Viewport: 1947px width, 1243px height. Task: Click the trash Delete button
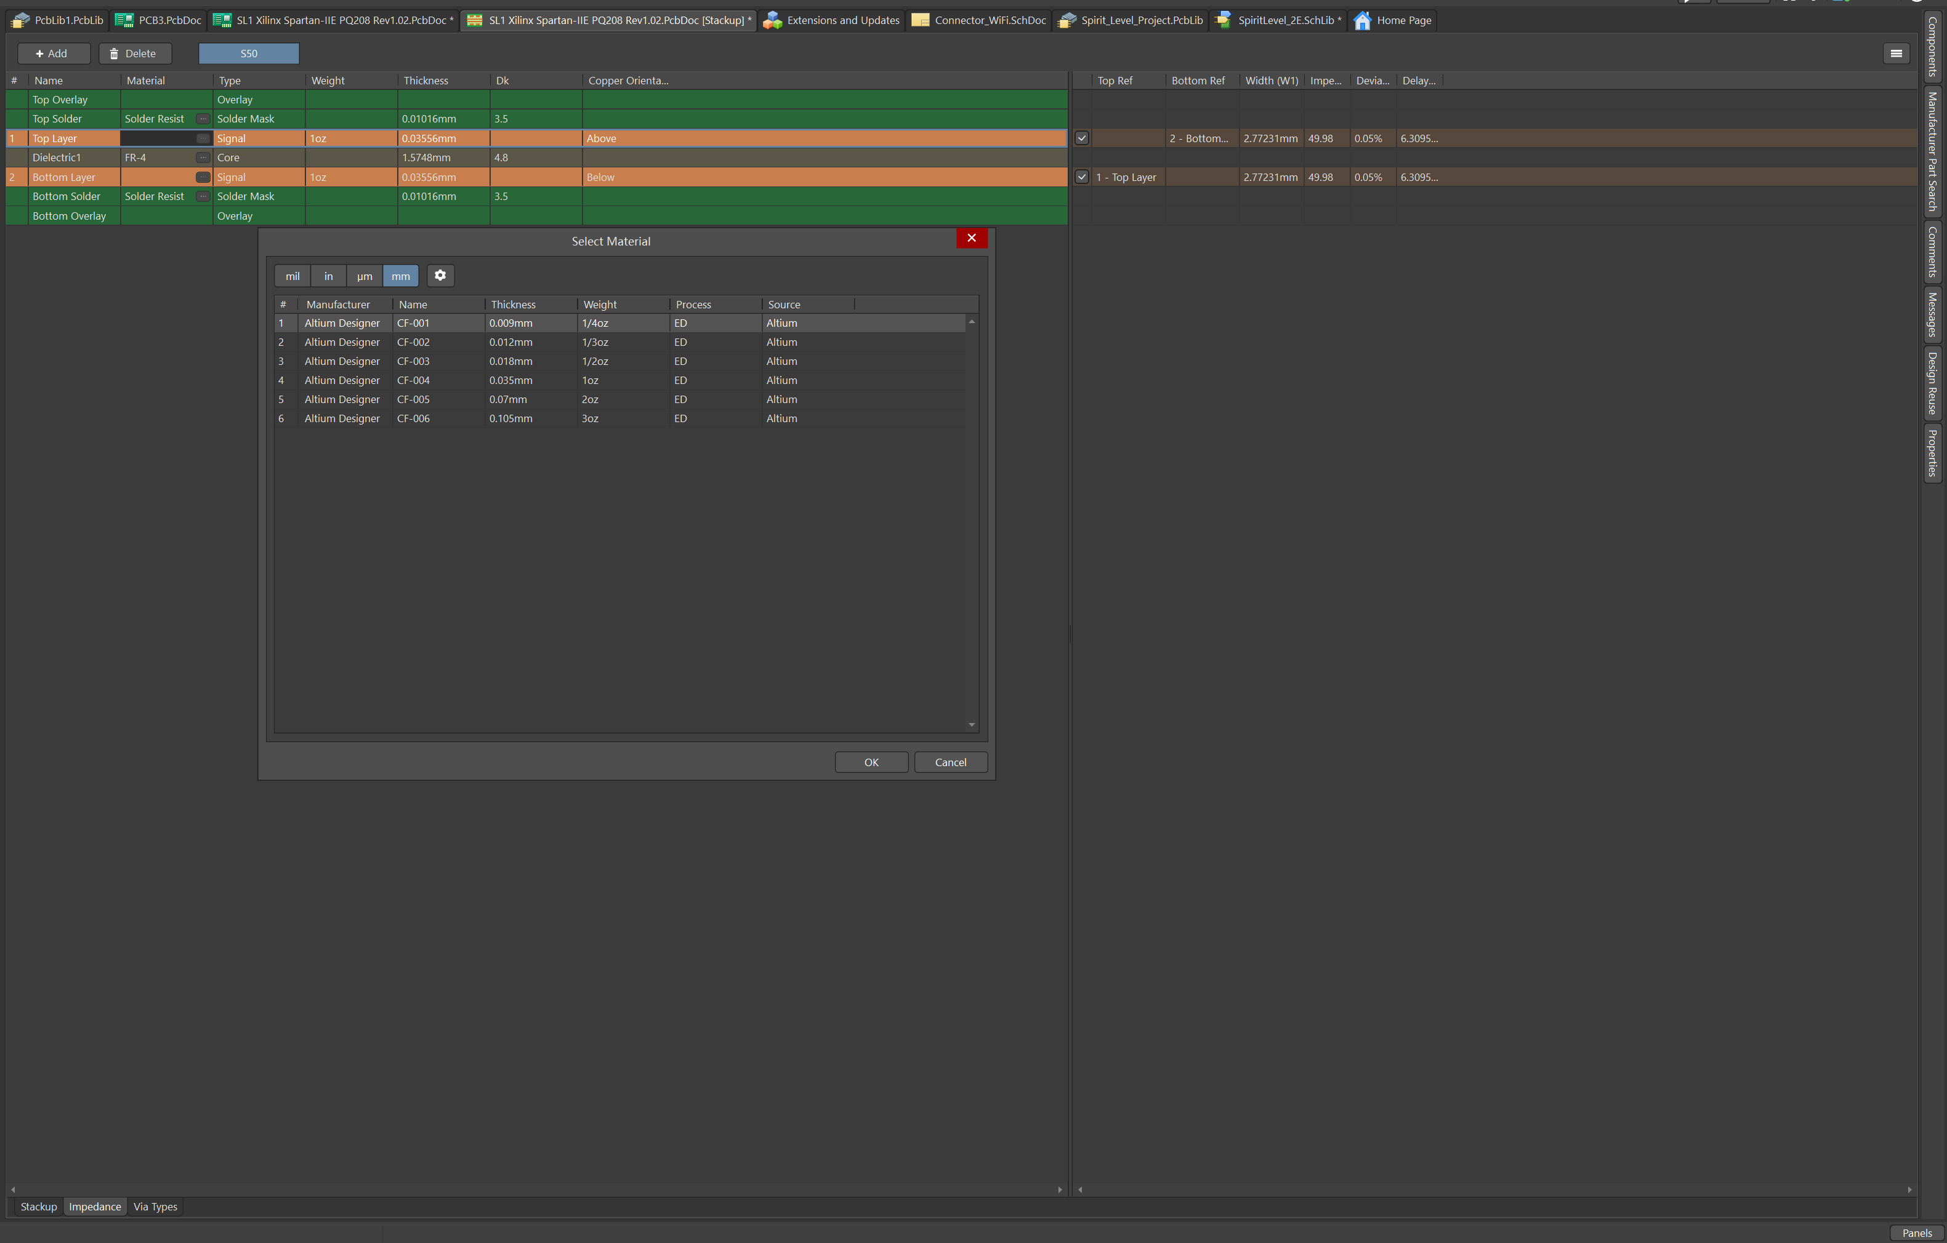pyautogui.click(x=134, y=54)
